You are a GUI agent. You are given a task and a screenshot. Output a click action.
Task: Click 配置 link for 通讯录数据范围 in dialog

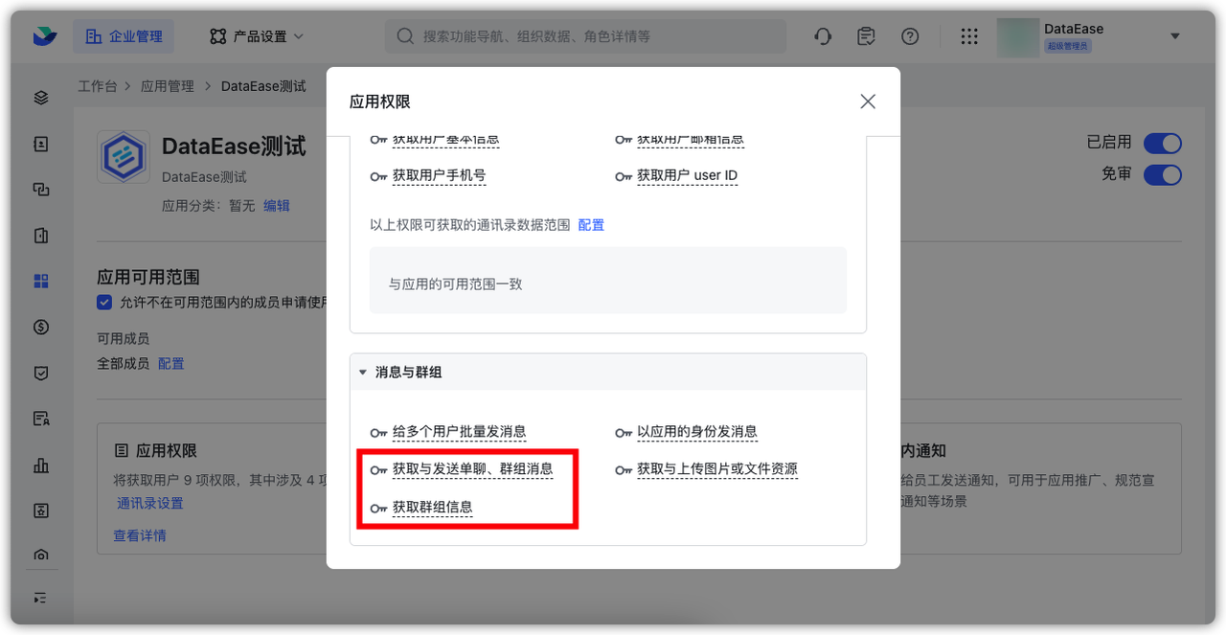coord(591,225)
